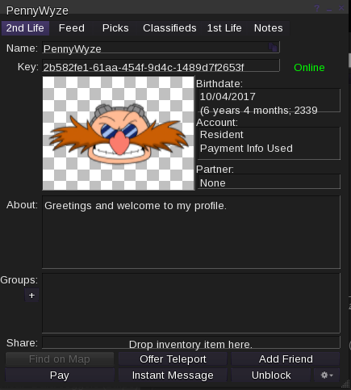The width and height of the screenshot is (351, 390).
Task: Open the gear options menu
Action: pos(327,375)
